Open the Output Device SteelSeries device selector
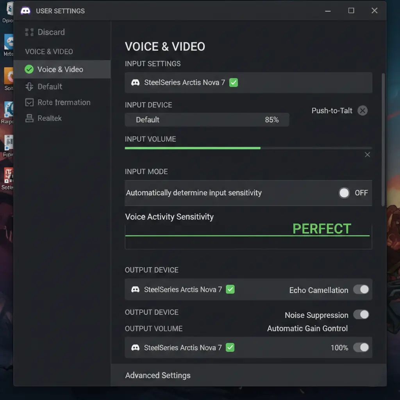The height and width of the screenshot is (400, 400). tap(248, 289)
